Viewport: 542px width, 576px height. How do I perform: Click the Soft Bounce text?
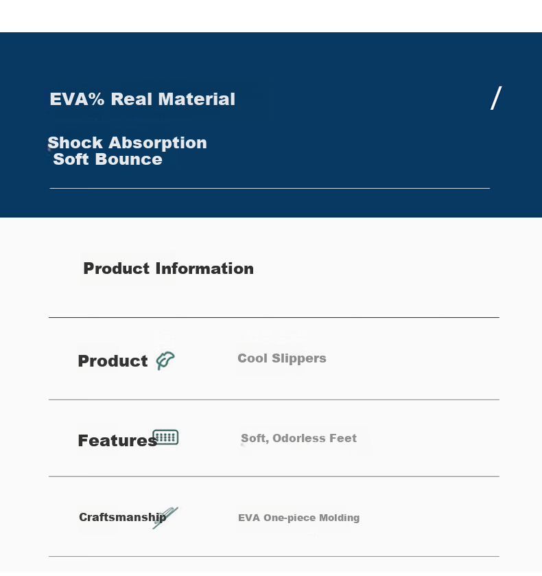[108, 159]
